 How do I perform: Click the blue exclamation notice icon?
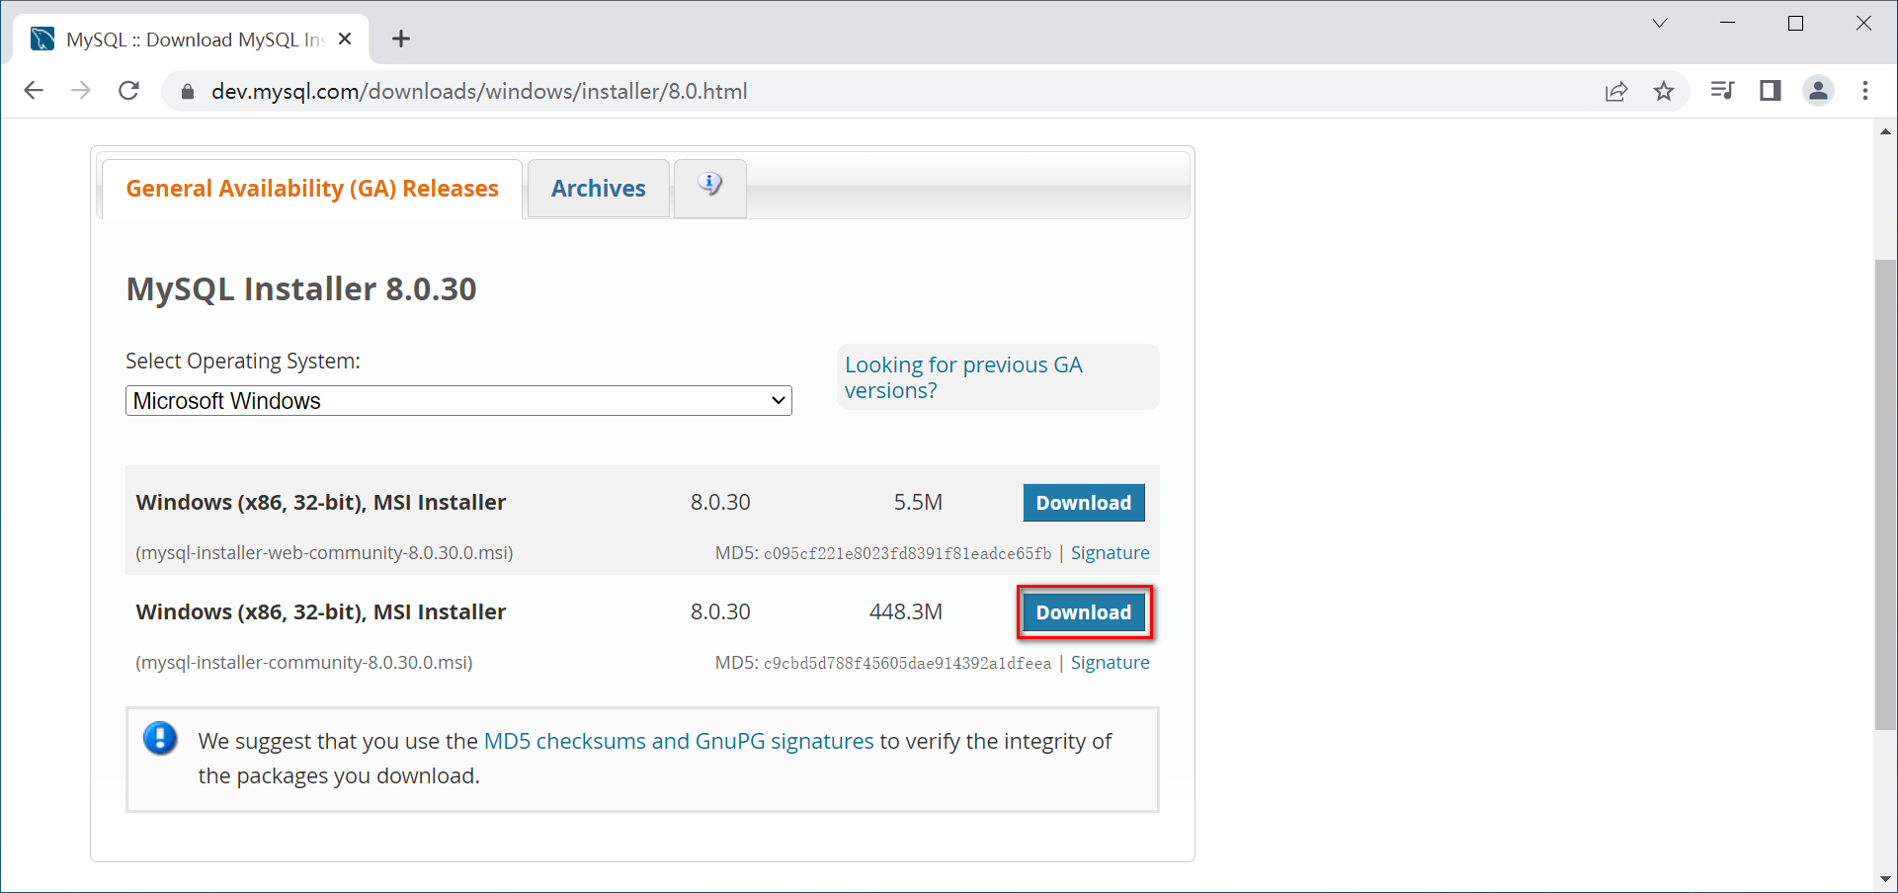tap(160, 739)
